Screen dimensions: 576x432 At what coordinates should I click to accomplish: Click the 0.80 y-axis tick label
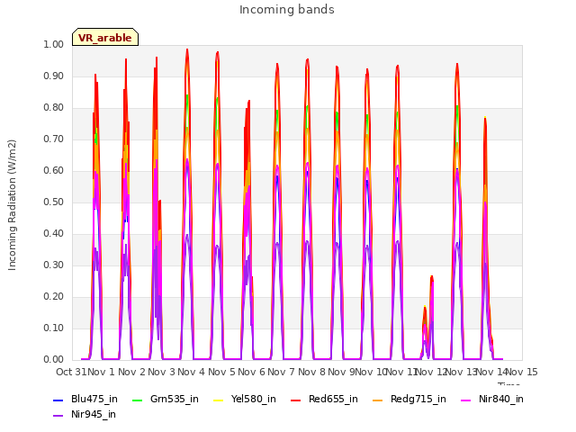(54, 108)
